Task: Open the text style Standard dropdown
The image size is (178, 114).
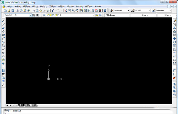Action: point(128,11)
